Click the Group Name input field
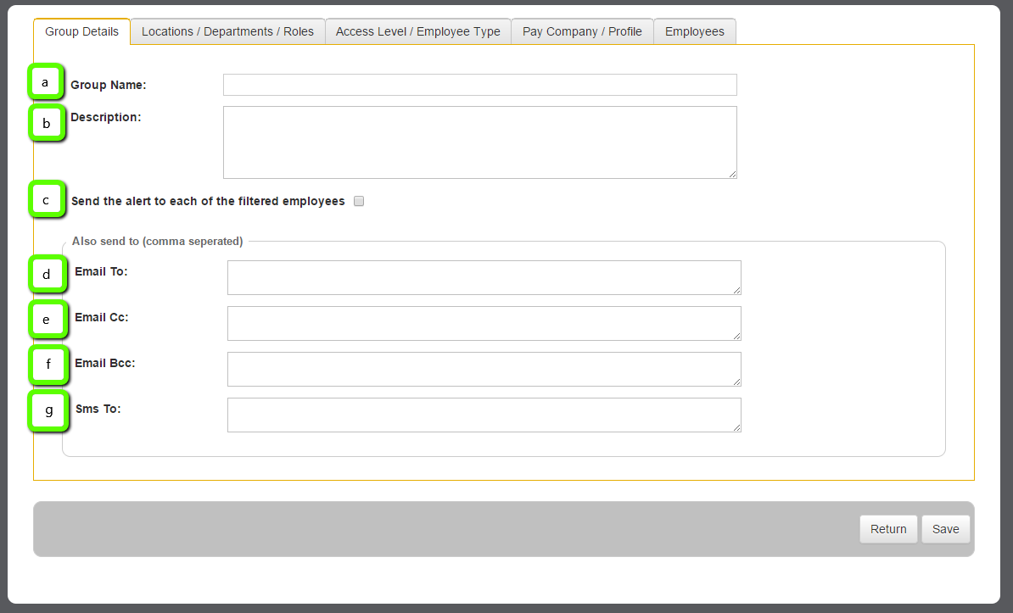1013x613 pixels. coord(480,85)
